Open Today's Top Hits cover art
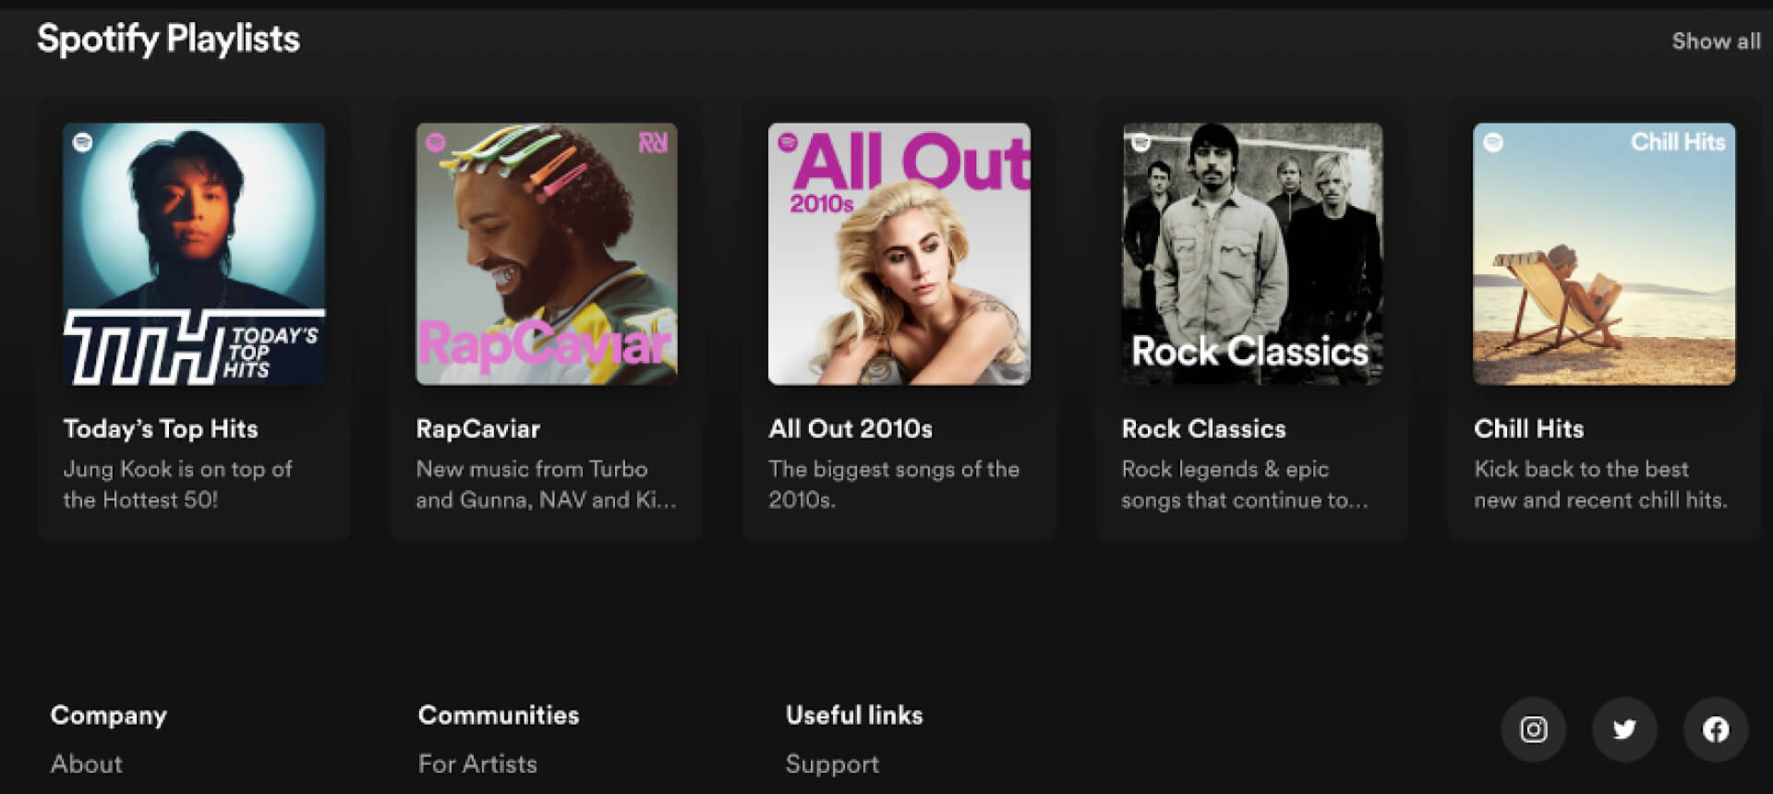Screen dimensions: 1773x794 point(194,254)
